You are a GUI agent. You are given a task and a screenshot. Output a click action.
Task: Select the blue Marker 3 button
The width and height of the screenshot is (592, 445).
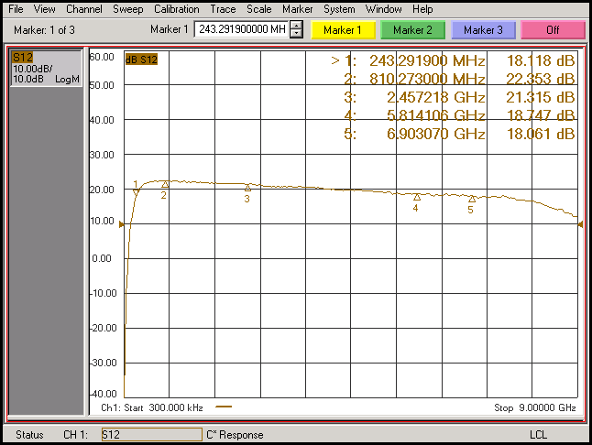[482, 30]
